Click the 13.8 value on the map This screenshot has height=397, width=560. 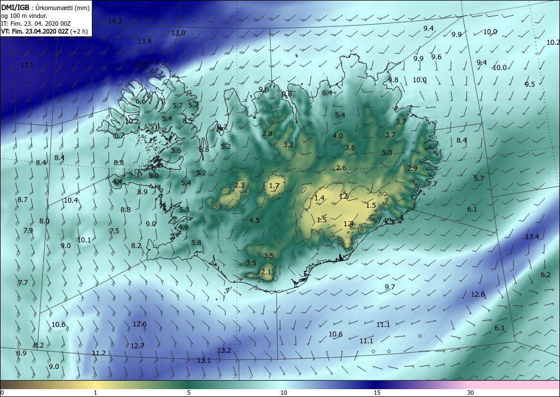[144, 41]
